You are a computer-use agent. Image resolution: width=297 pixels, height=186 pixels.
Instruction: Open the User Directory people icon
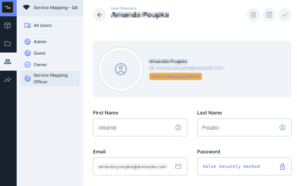pos(8,62)
